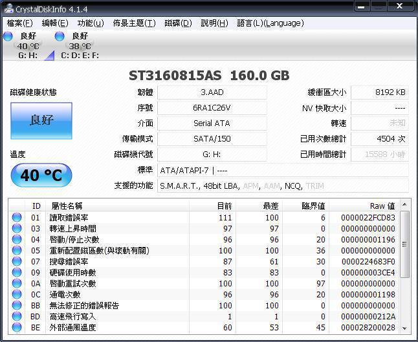Click the attribute list scroll down arrow

404,328
